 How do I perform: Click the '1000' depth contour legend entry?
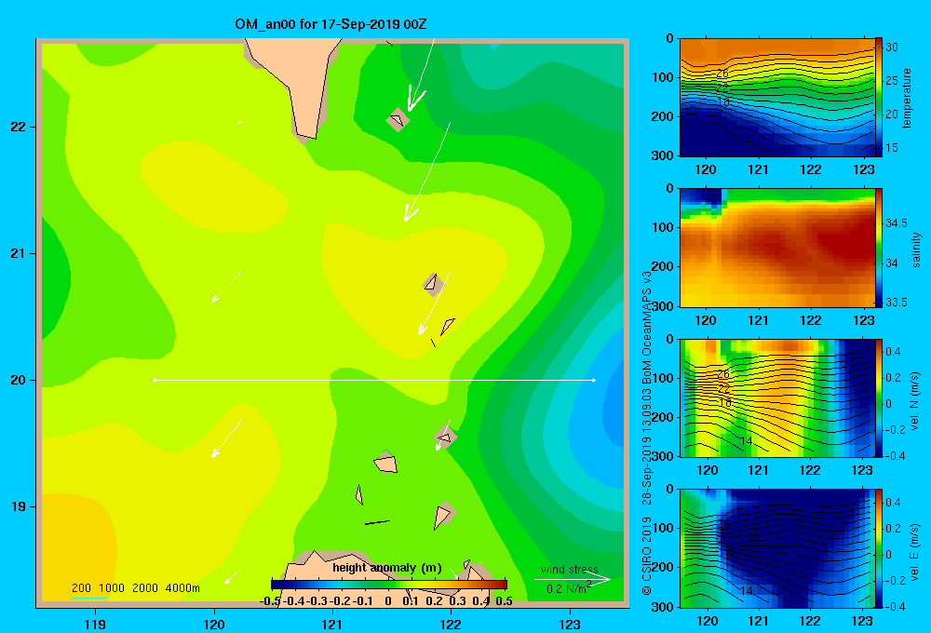[112, 588]
